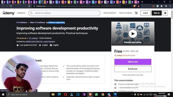
Task: Open Telegram from the taskbar
Action: pos(109,95)
